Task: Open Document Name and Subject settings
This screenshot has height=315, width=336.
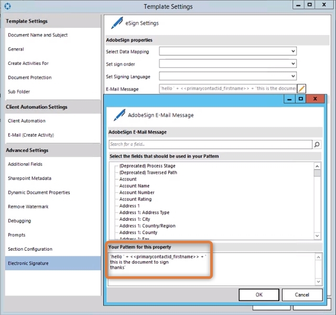Action: (x=38, y=35)
